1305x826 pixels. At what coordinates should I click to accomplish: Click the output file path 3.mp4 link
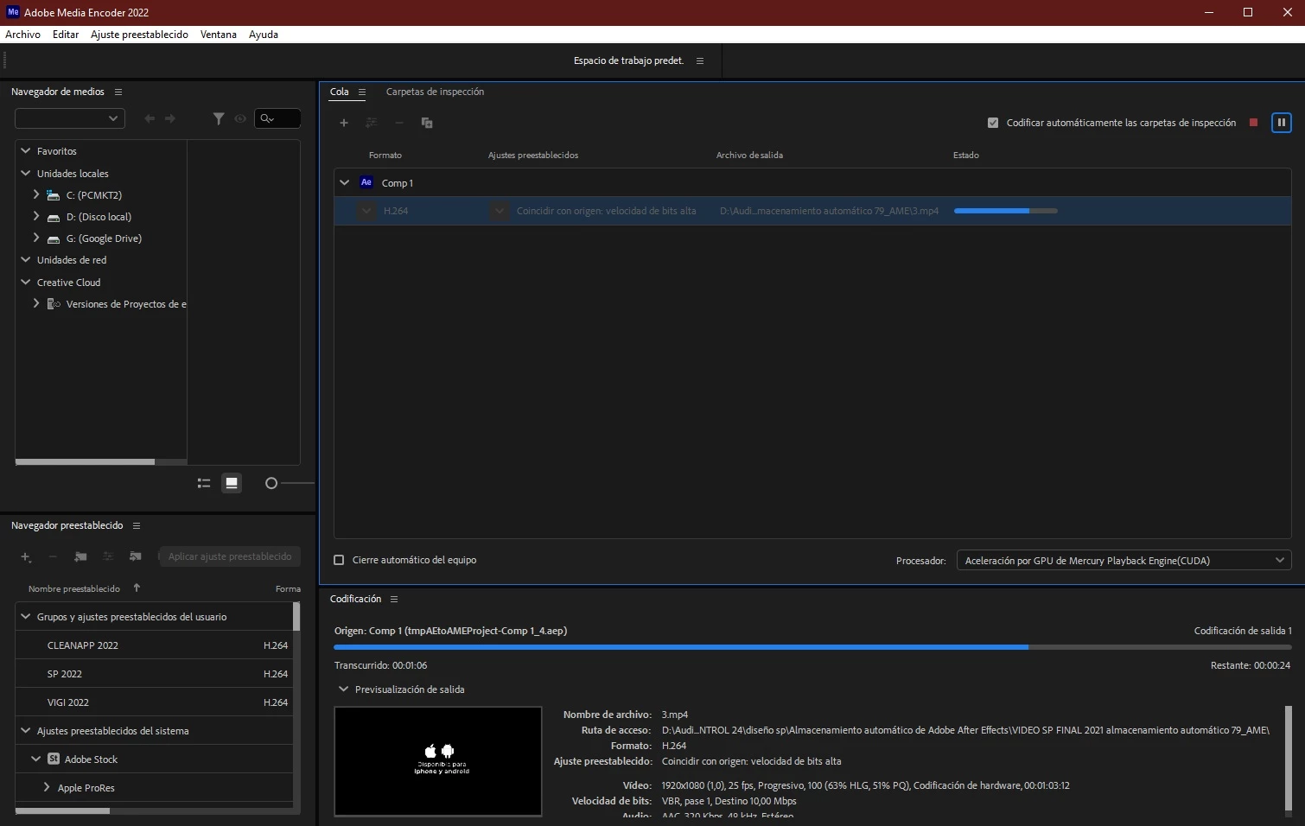pyautogui.click(x=829, y=211)
